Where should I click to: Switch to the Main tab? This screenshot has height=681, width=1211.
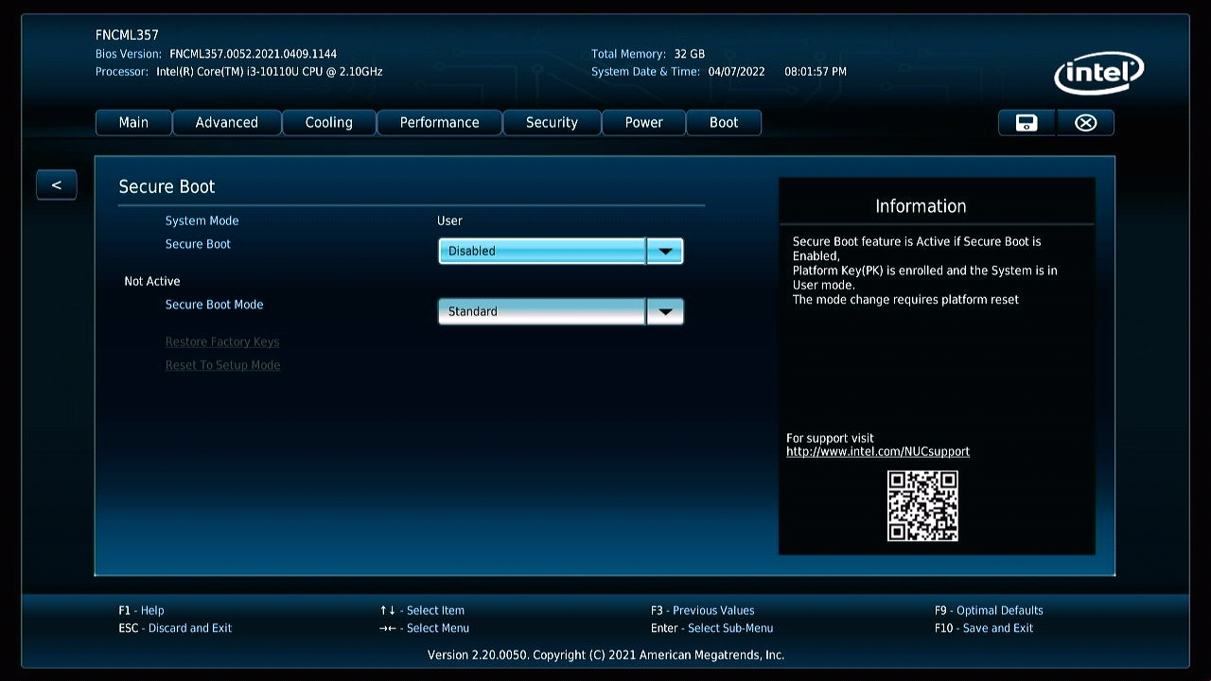(133, 123)
